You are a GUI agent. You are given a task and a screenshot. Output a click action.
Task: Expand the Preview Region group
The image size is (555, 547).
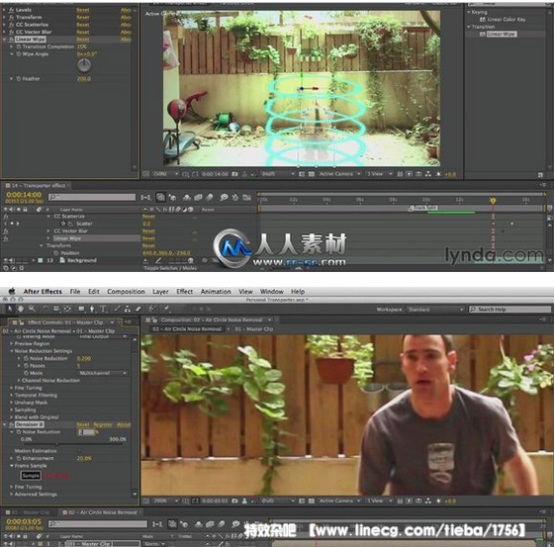pyautogui.click(x=11, y=343)
